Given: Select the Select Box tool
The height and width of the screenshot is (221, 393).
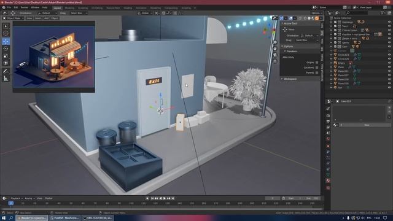Looking at the screenshot, I should click(x=6, y=26).
